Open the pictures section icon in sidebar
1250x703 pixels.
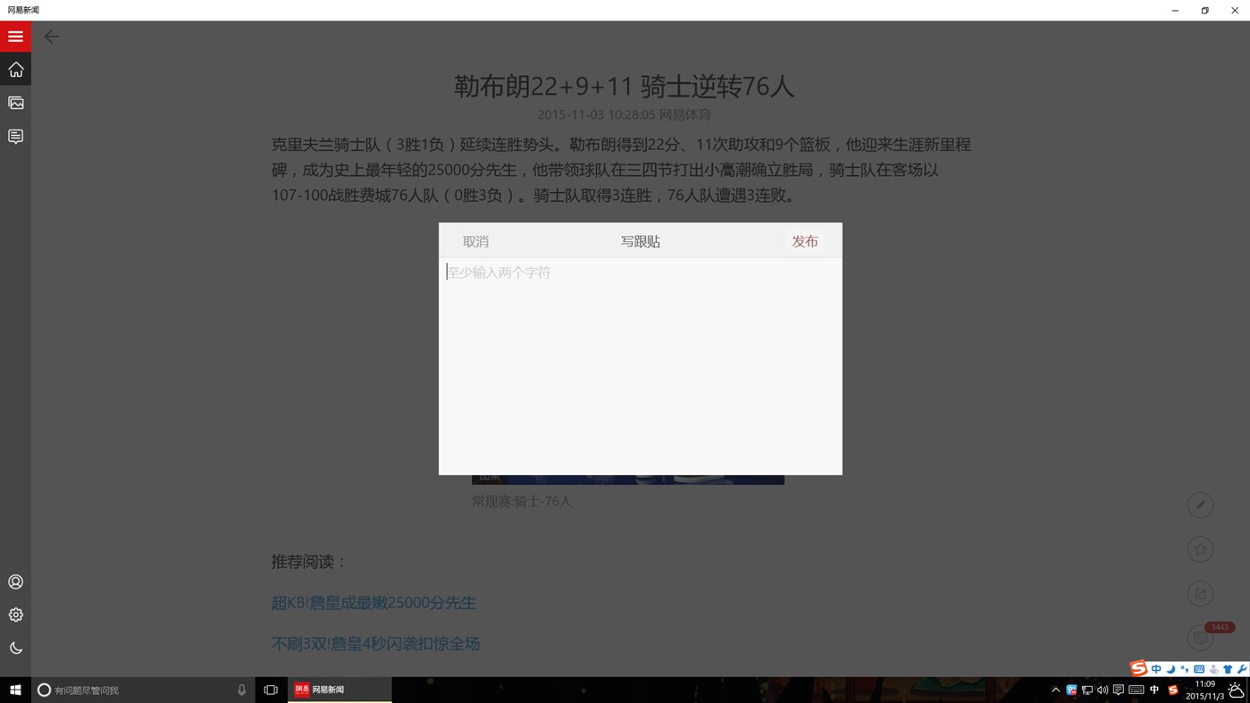pyautogui.click(x=15, y=102)
